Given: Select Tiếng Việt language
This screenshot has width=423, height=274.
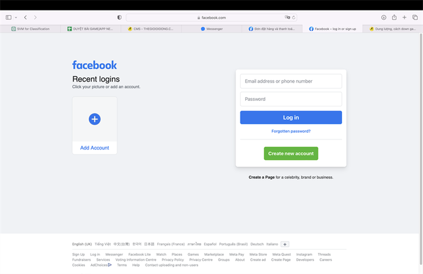Looking at the screenshot, I should 103,244.
